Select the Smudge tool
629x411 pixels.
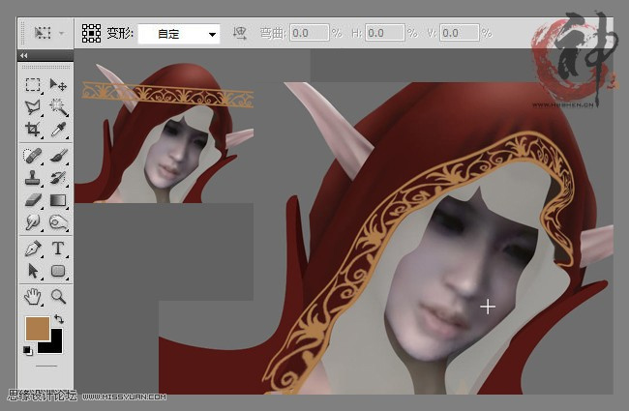33,222
